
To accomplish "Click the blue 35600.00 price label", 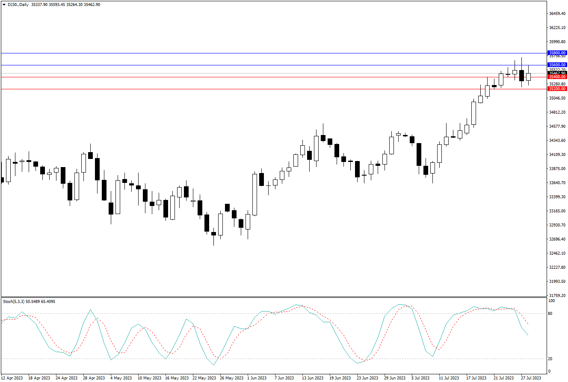I will (557, 65).
